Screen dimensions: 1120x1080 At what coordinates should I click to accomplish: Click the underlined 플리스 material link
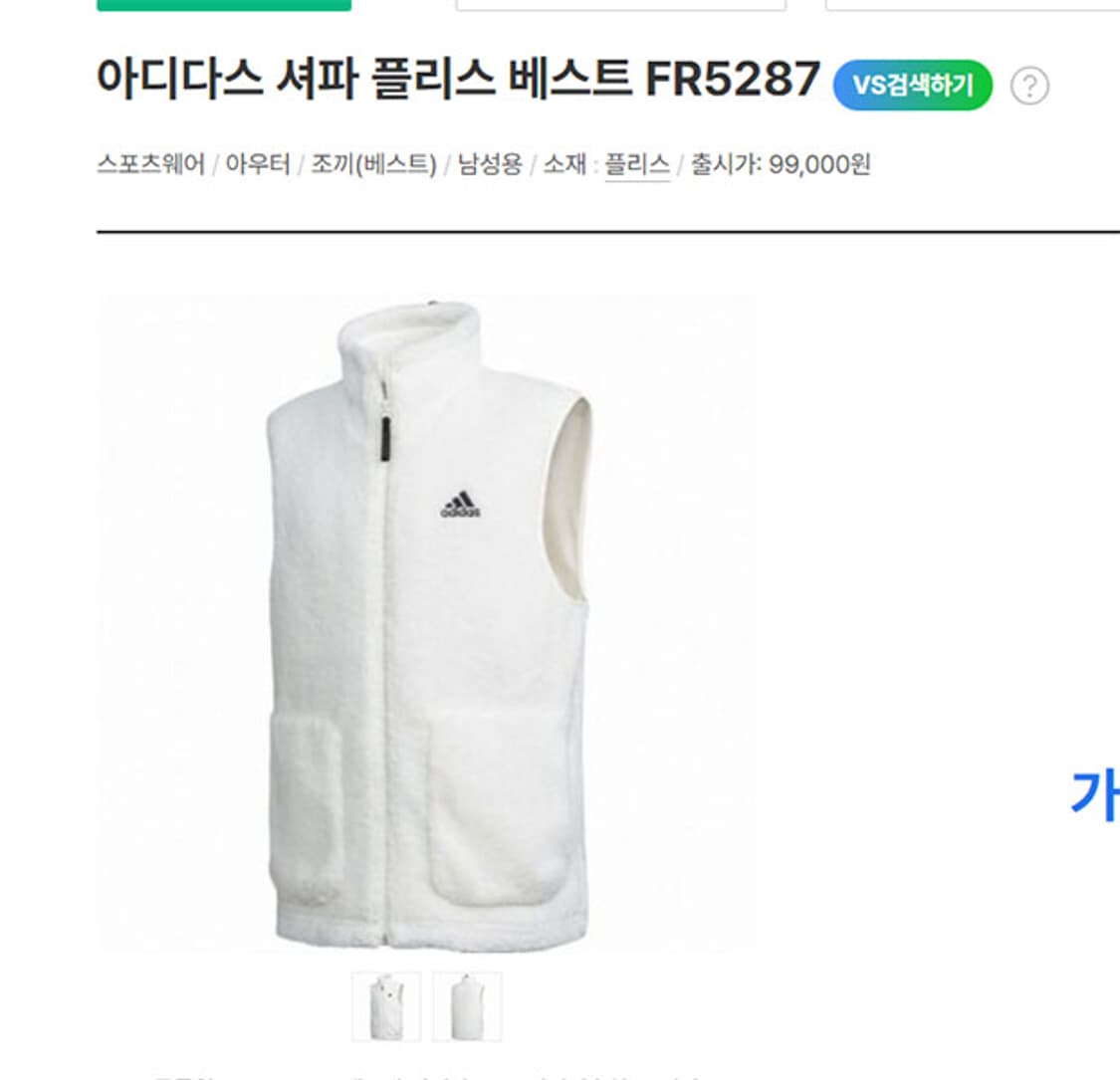pos(637,165)
